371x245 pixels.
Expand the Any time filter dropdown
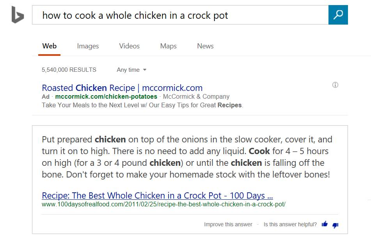click(x=131, y=70)
